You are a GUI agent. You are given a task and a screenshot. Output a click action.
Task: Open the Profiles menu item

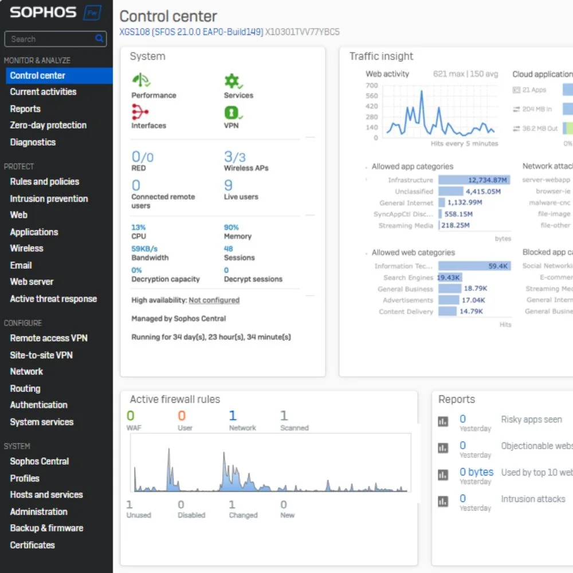coord(25,478)
